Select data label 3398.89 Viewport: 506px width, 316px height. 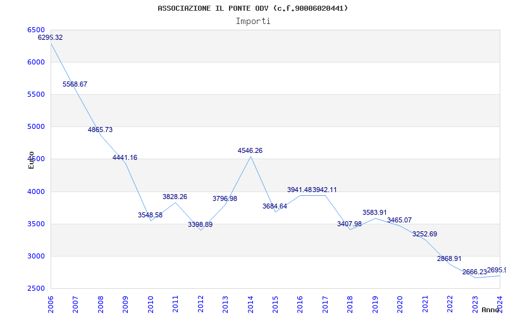click(x=200, y=224)
